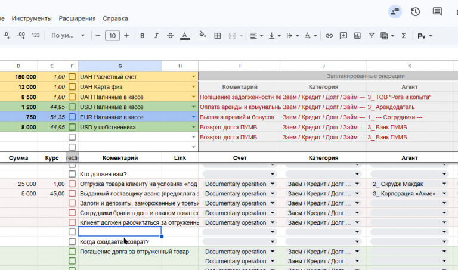Viewport: 458px width, 270px height.
Task: Open font dropdown 'По ум...'
Action: coord(68,36)
